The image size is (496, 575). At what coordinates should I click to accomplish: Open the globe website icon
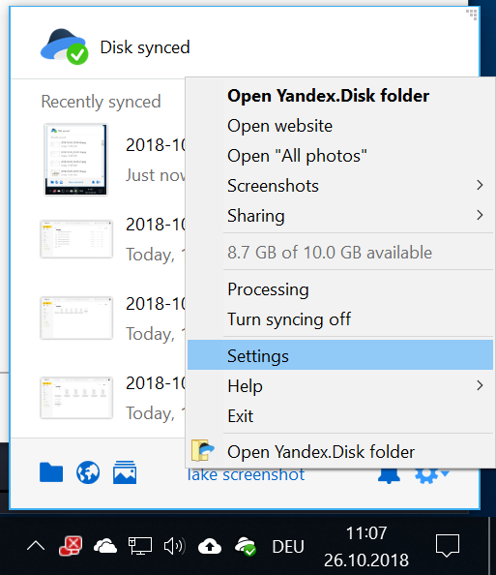click(88, 472)
